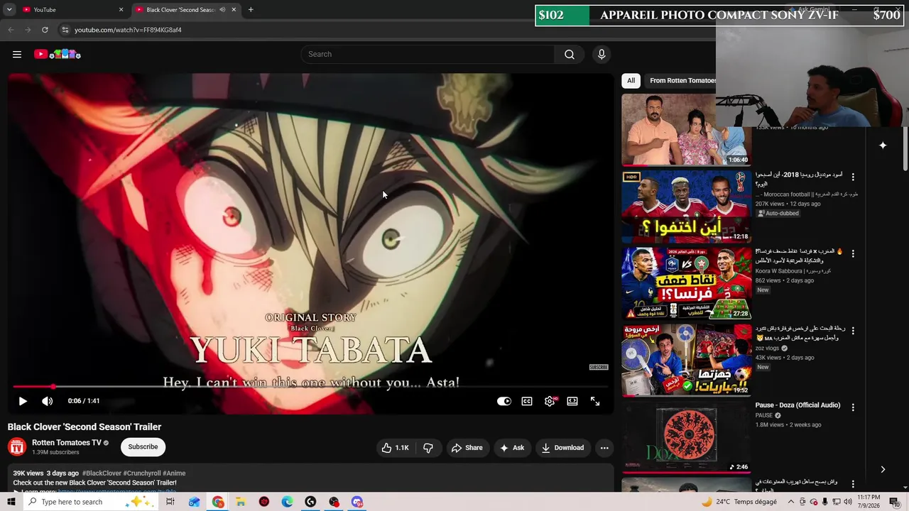Open the Rotten Tomatoes TV channel name
This screenshot has height=511, width=909.
coord(66,443)
